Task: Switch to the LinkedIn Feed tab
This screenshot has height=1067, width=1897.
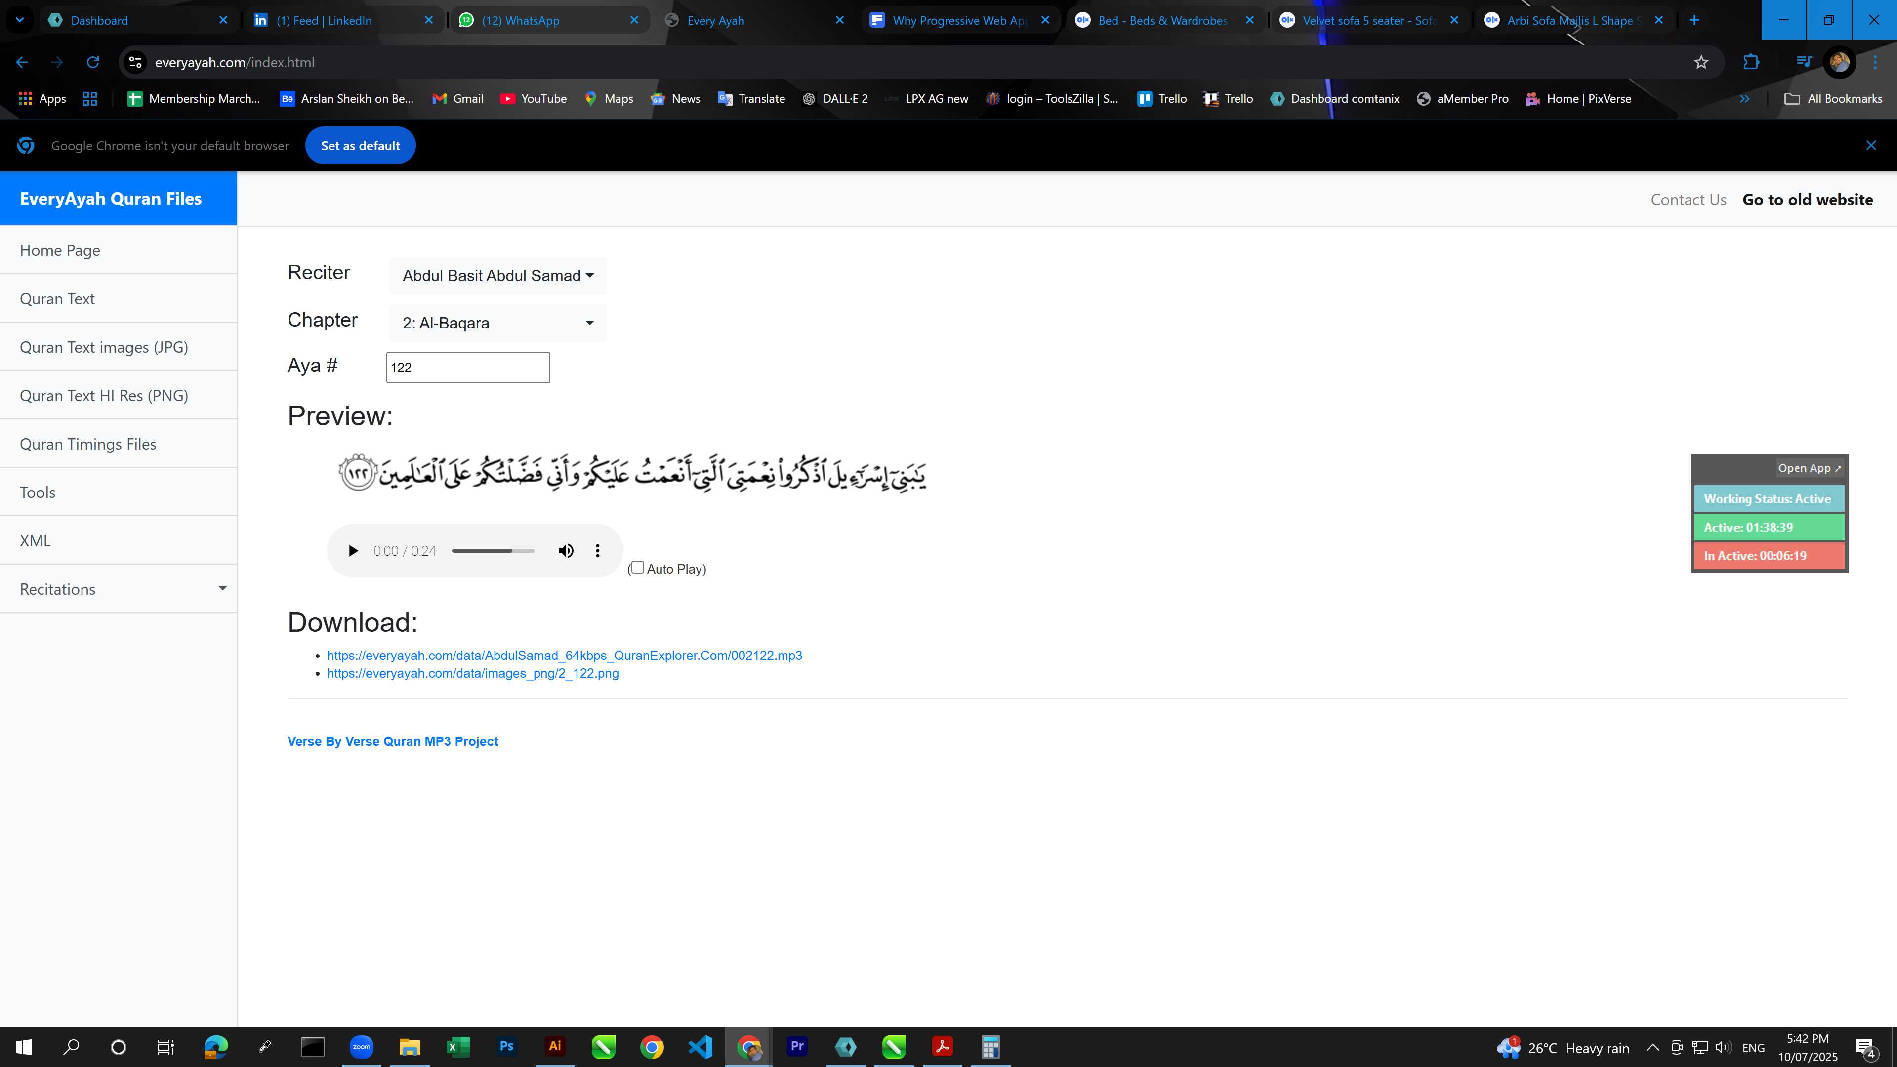Action: pos(344,20)
